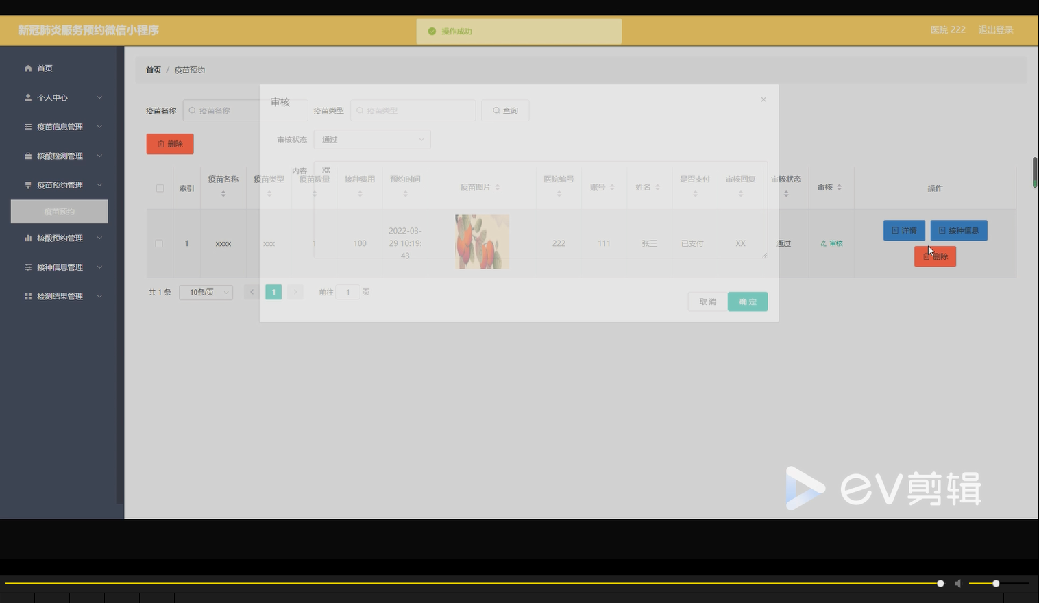Click the home icon in sidebar
The image size is (1039, 603).
point(28,69)
